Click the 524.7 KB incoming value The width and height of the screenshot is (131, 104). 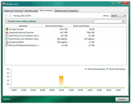pyautogui.click(x=63, y=29)
